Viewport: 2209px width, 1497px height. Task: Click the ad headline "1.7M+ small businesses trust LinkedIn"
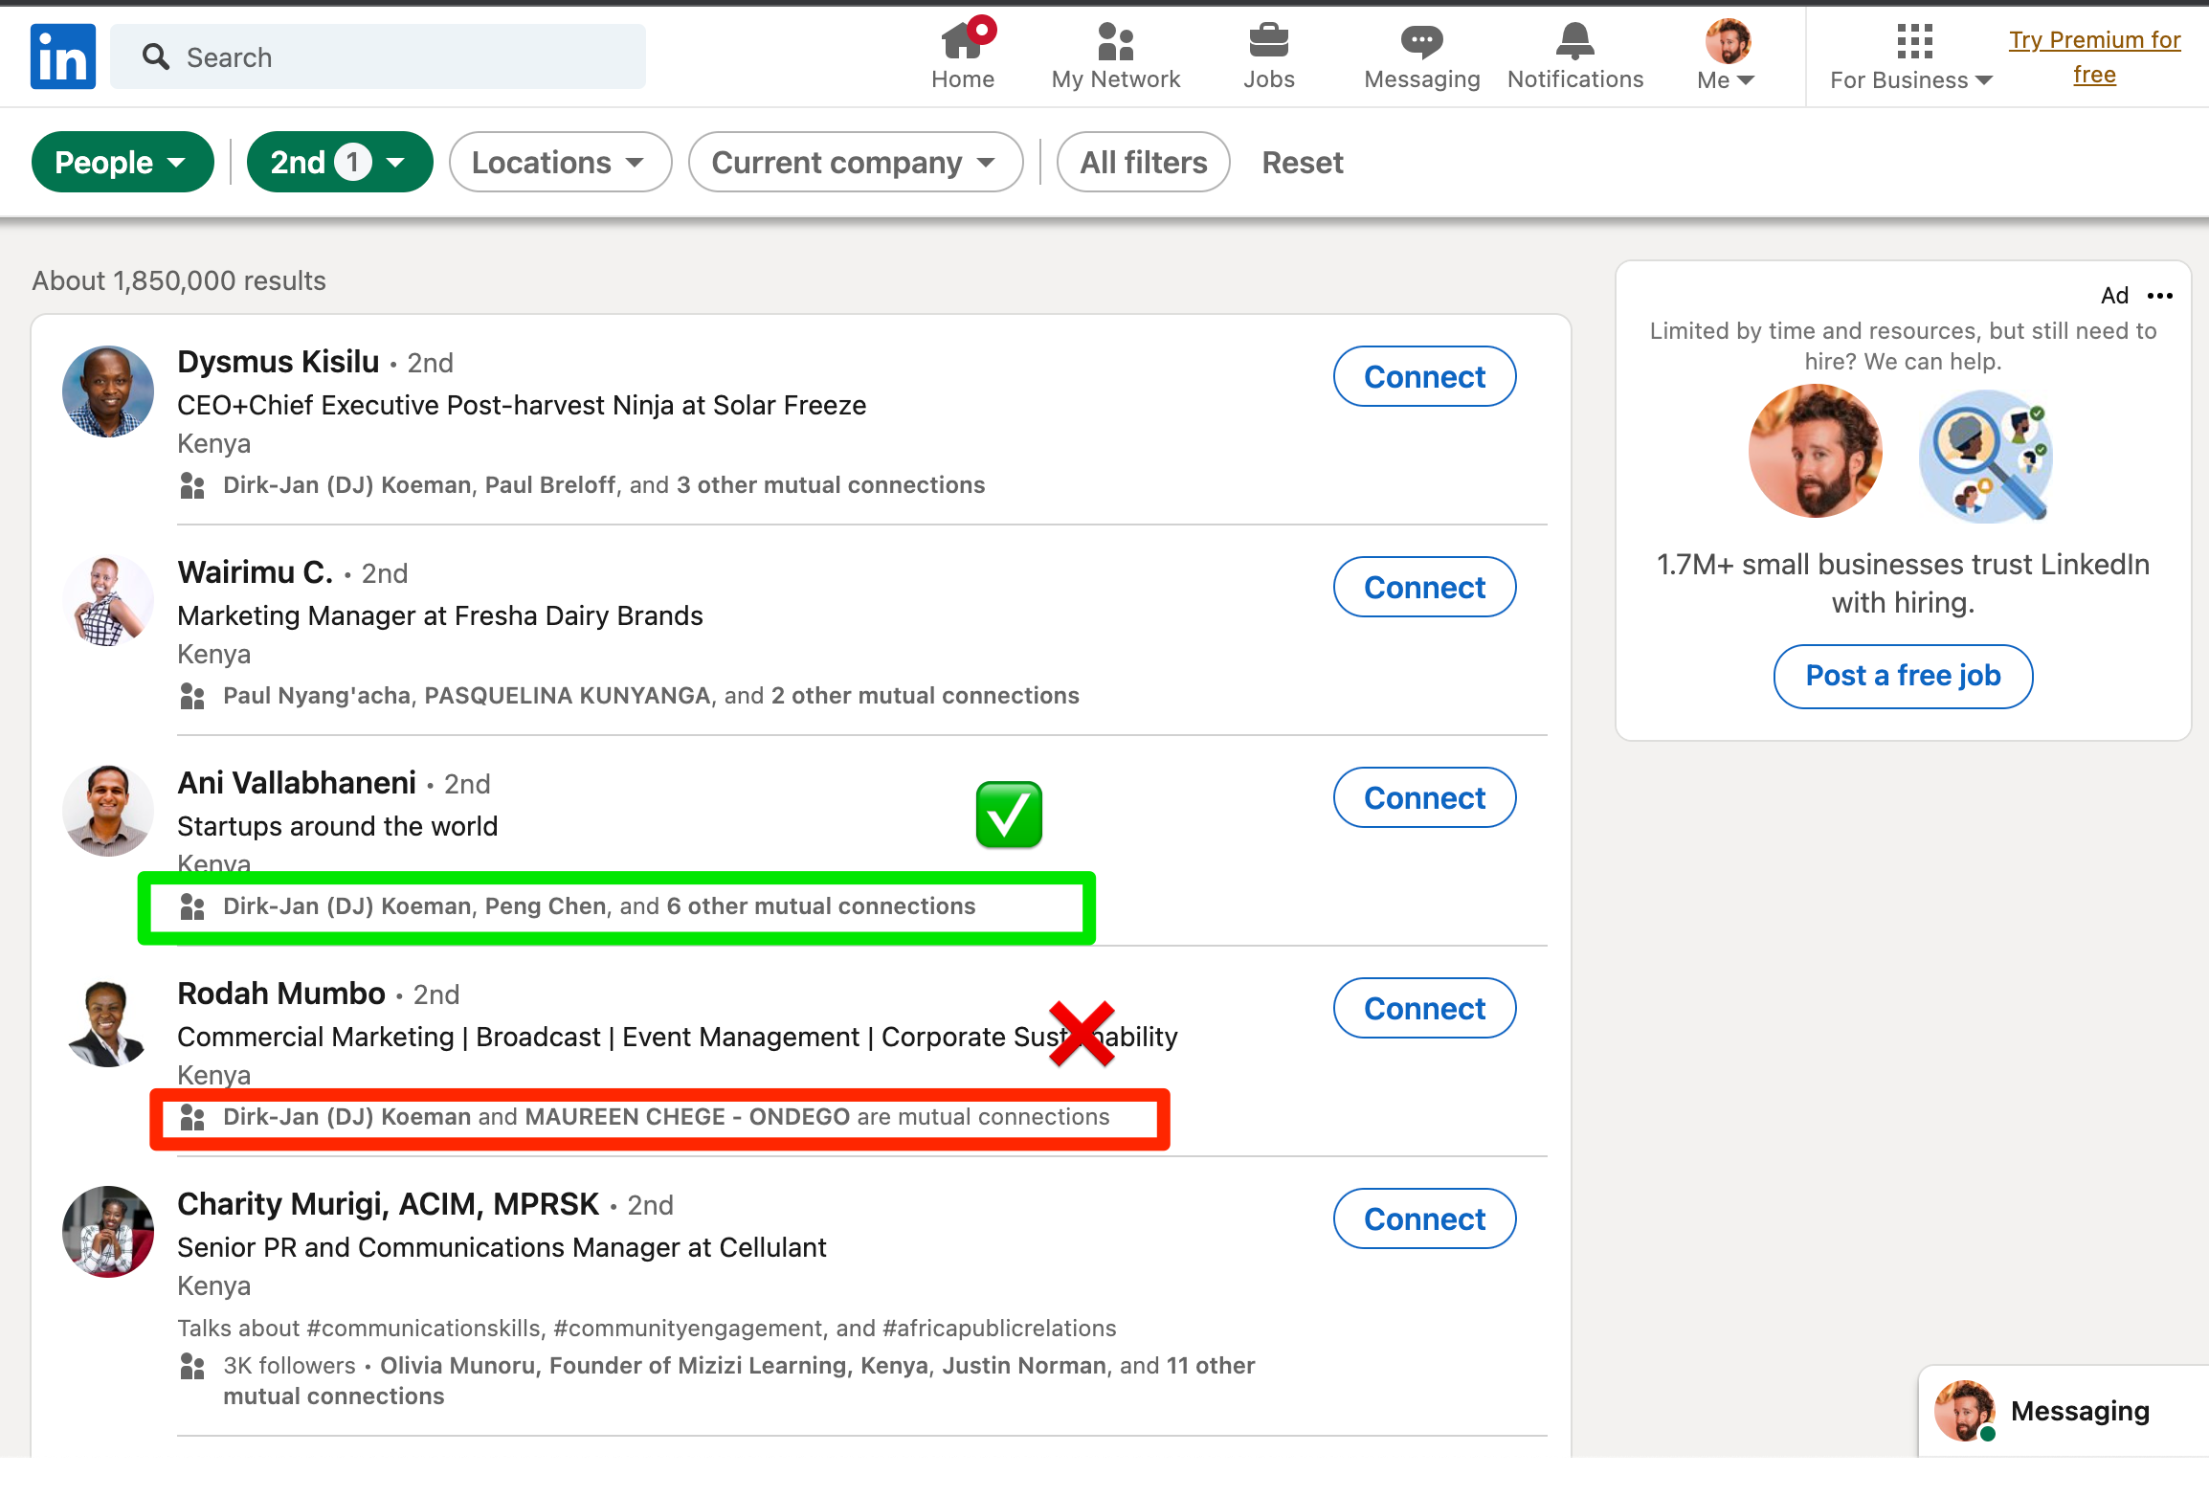pos(1903,584)
